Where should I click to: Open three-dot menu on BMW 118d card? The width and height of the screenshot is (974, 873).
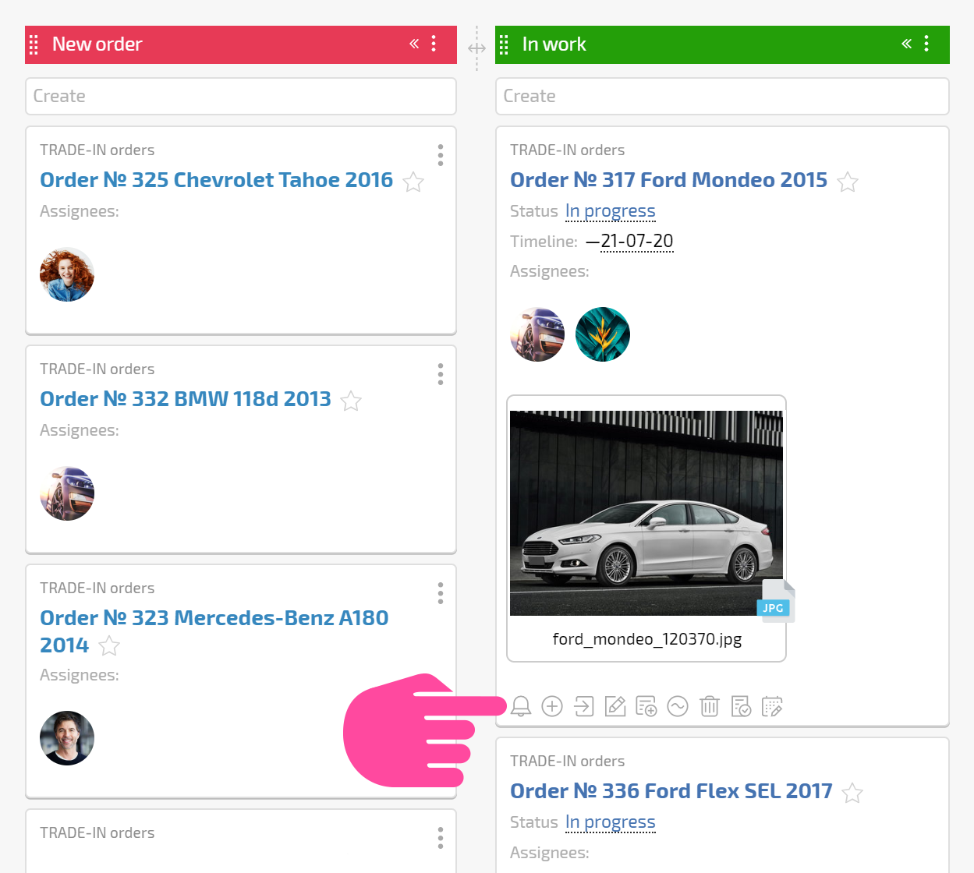point(441,374)
